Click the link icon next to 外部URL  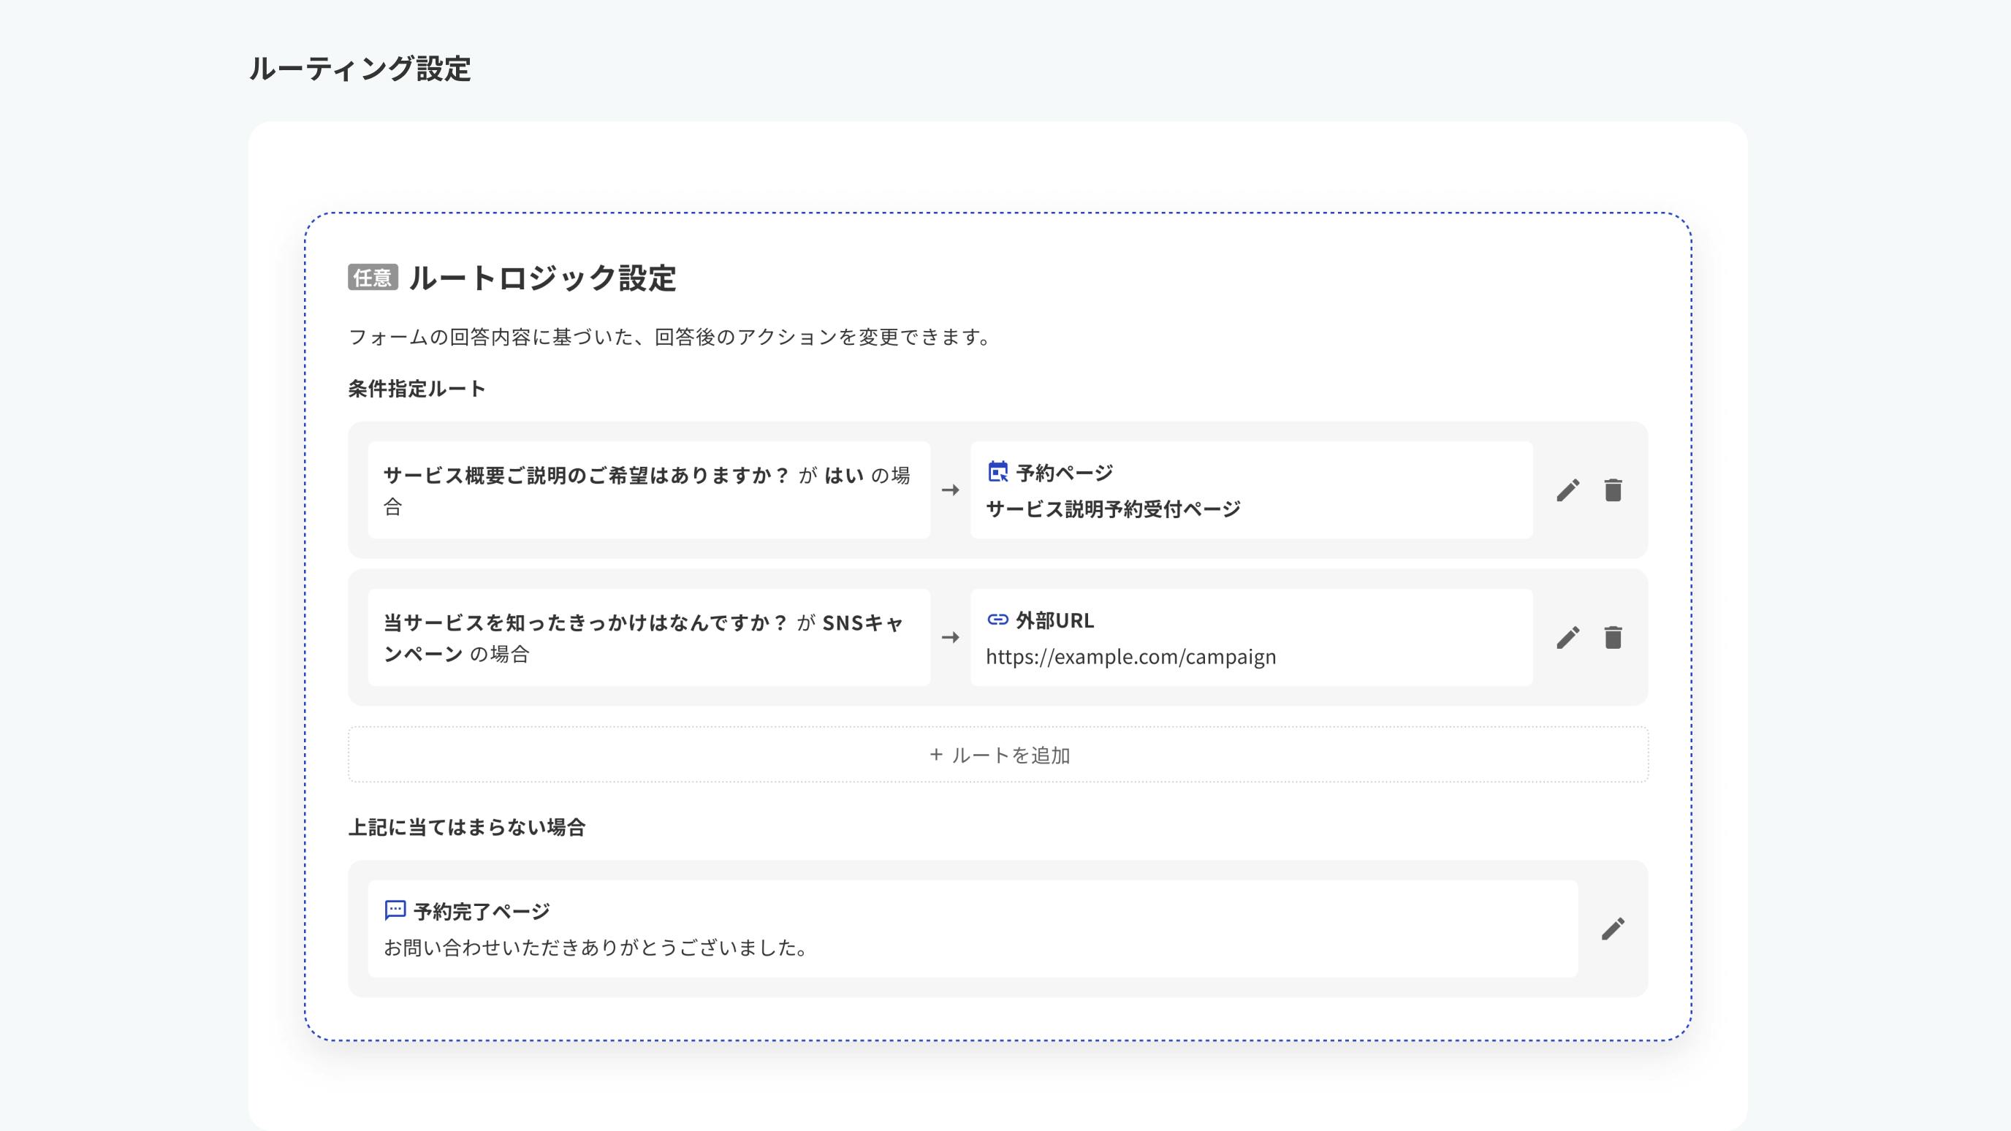[x=997, y=620]
